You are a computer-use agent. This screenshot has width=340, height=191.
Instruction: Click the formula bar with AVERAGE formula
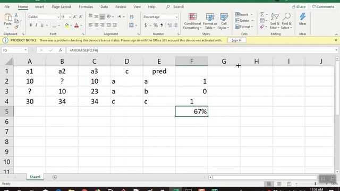(x=201, y=50)
